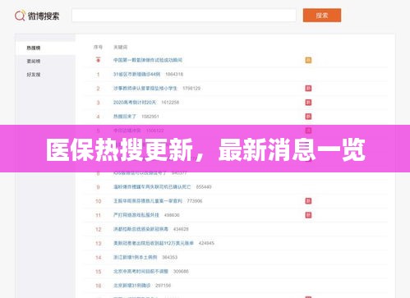
Task: Click the orange 搜索 button
Action: (322, 16)
